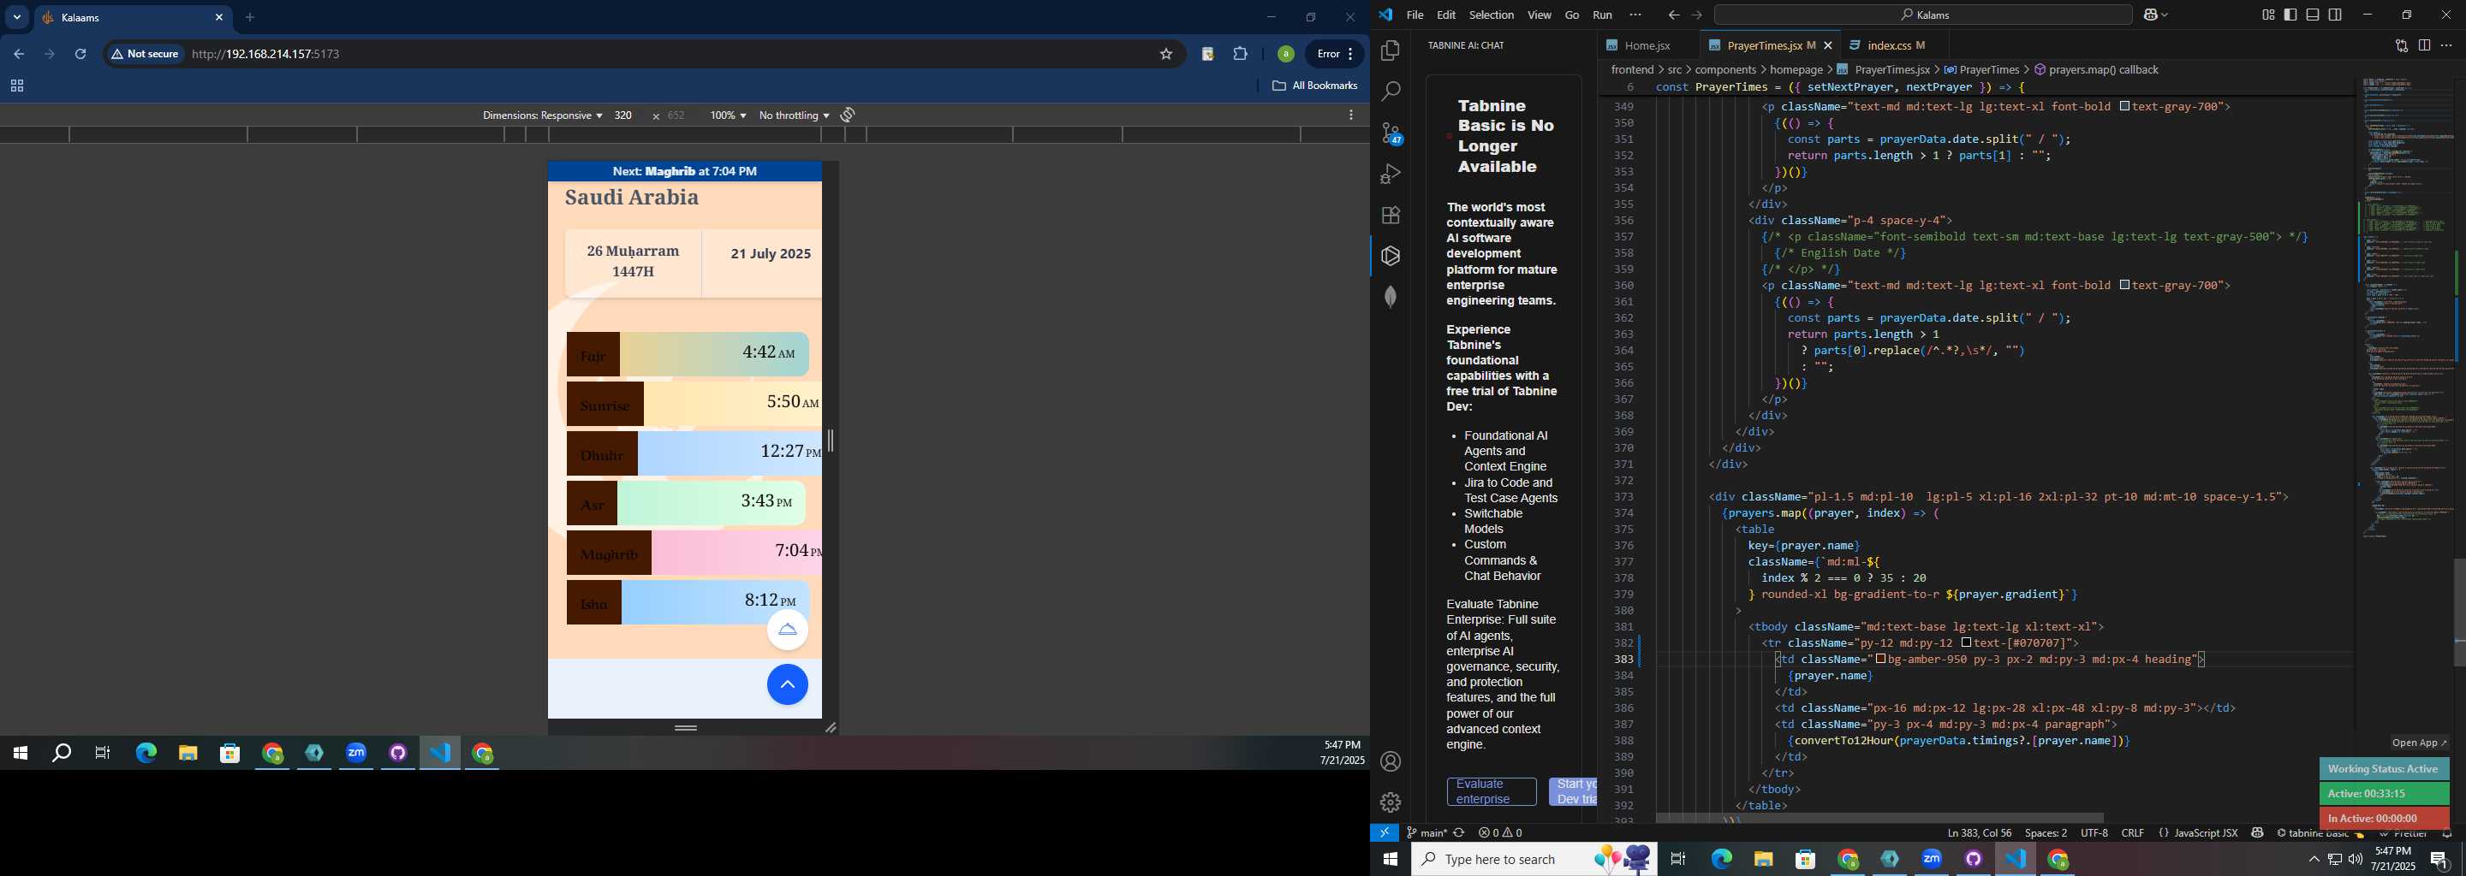This screenshot has width=2466, height=876.
Task: Expand the hidden VS Code menu ellipsis
Action: click(x=1635, y=15)
